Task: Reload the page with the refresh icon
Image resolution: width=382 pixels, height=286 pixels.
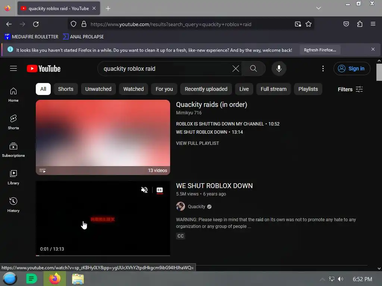Action: point(36,24)
